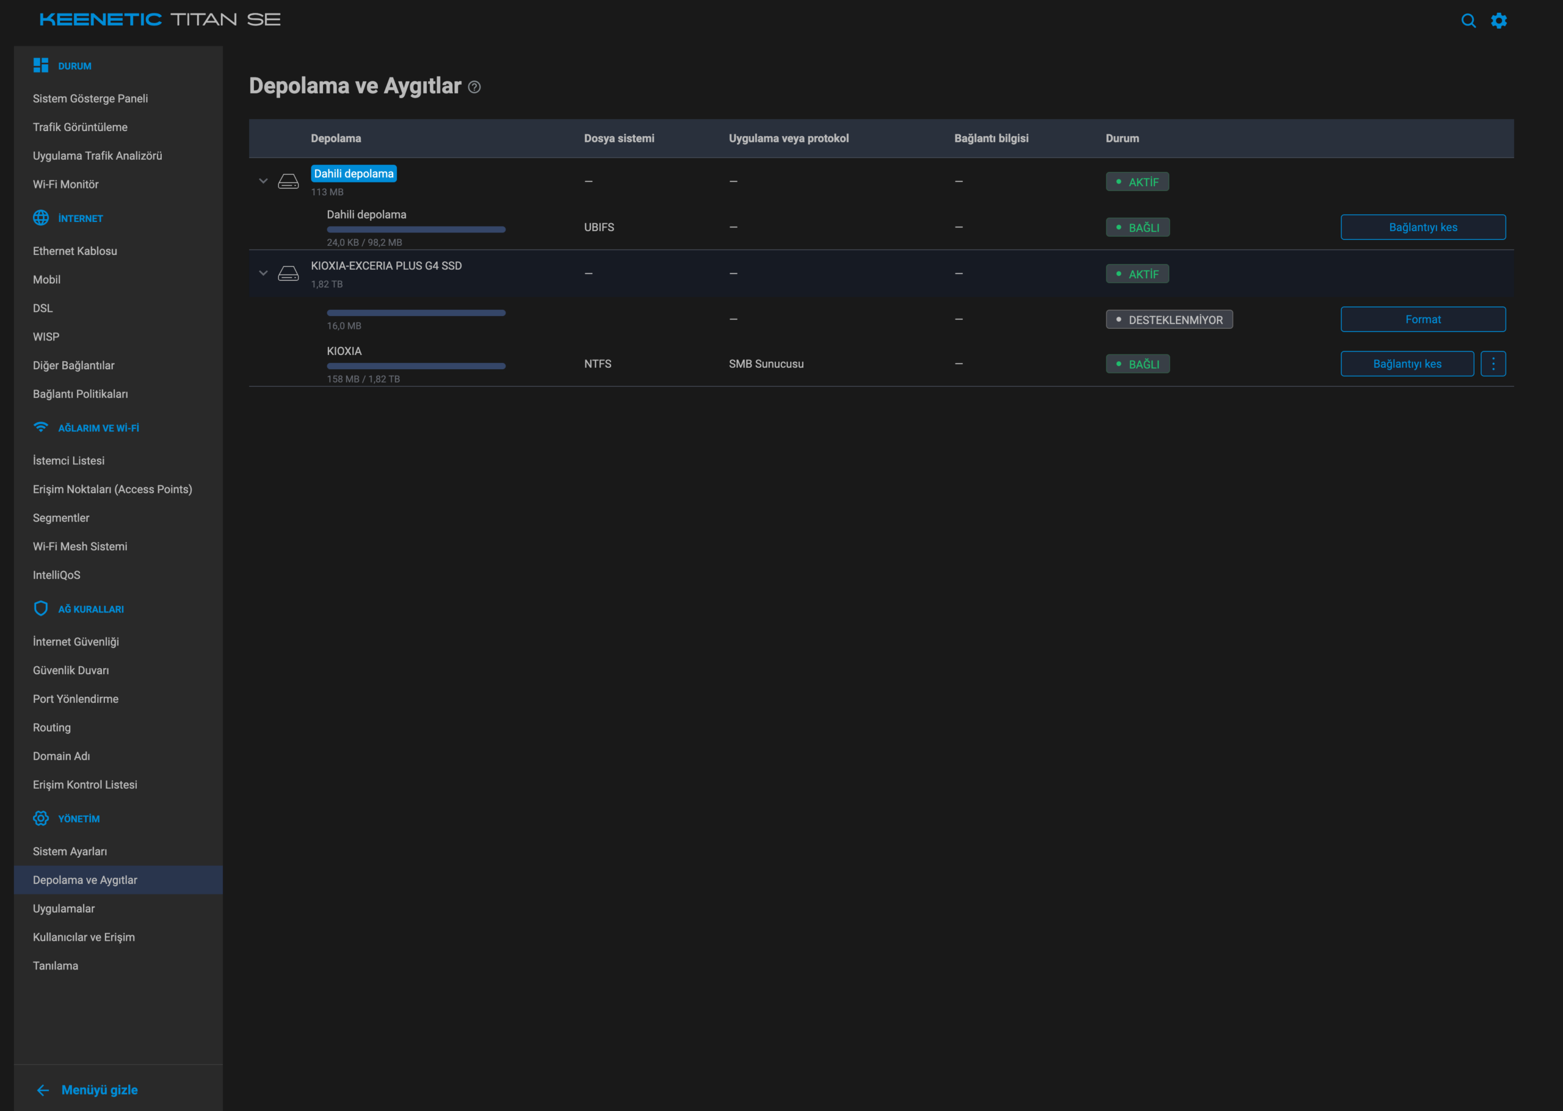Open Uygulamalar page
The height and width of the screenshot is (1111, 1563).
63,908
